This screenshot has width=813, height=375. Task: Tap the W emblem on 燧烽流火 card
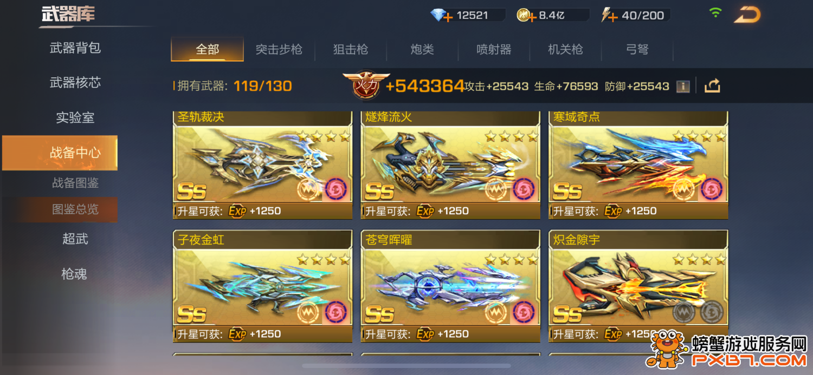tap(496, 189)
